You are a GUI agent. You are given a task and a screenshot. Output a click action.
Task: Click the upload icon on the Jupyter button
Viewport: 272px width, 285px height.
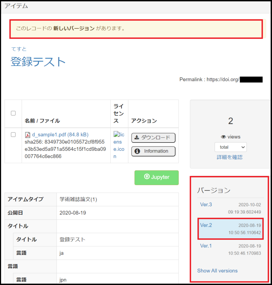click(147, 177)
